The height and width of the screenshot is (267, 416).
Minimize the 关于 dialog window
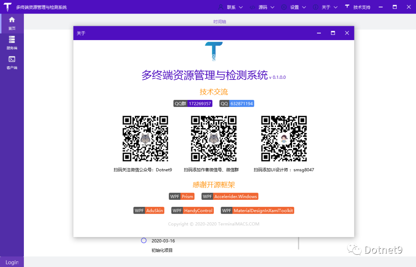(x=319, y=33)
